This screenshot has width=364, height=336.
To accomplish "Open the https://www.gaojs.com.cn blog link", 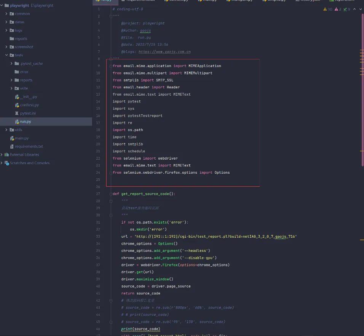I will [x=164, y=52].
